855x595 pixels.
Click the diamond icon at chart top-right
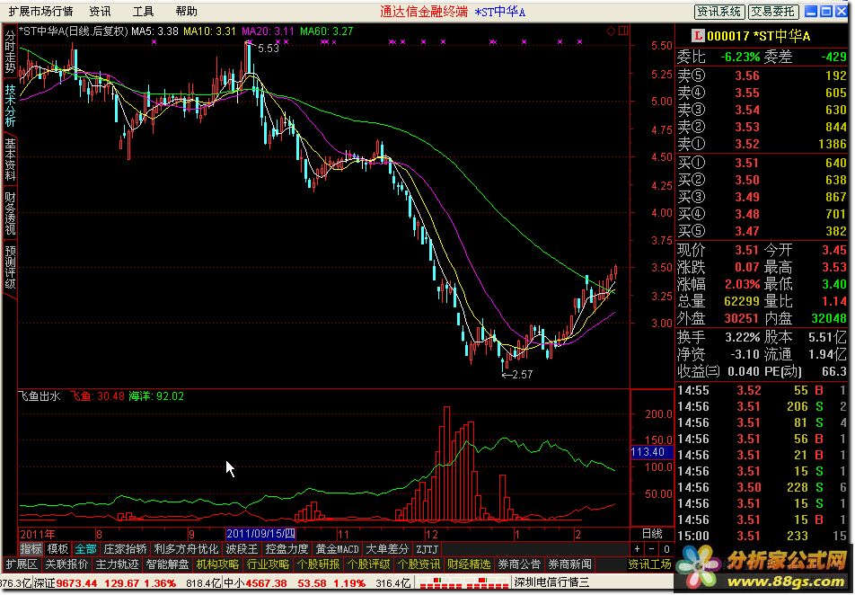pyautogui.click(x=611, y=31)
